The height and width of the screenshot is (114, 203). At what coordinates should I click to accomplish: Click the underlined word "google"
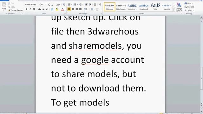click(x=95, y=60)
